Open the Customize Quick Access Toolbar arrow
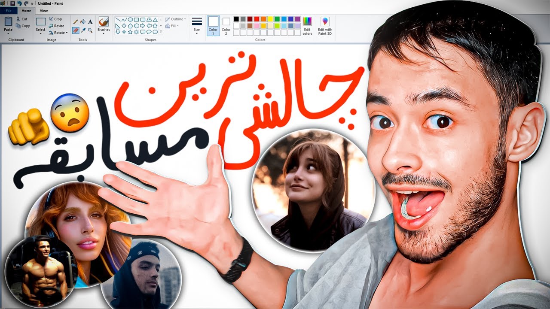This screenshot has height=309, width=550. coord(32,3)
